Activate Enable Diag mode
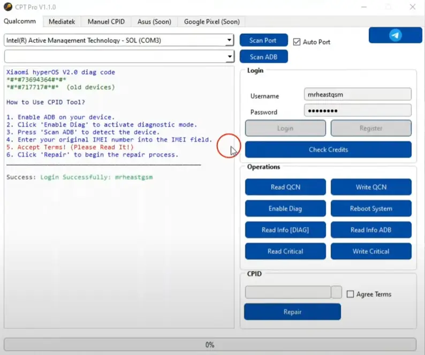 pyautogui.click(x=285, y=208)
